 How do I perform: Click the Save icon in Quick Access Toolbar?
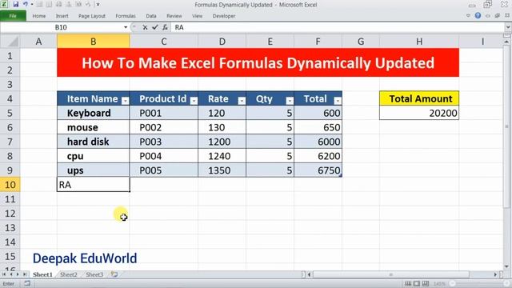tap(15, 4)
